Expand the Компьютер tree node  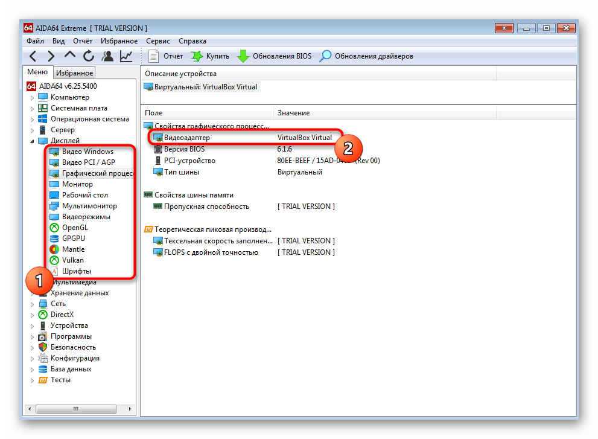(33, 97)
